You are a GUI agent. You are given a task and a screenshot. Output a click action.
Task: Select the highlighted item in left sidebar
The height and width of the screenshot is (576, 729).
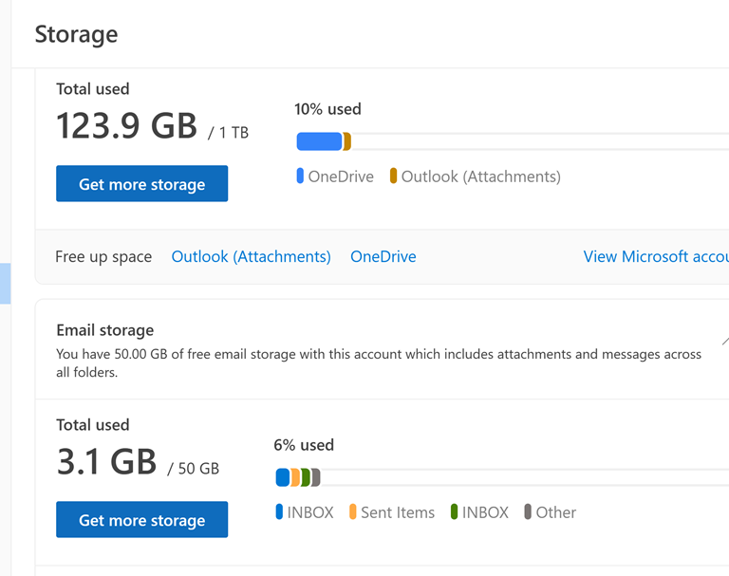click(5, 283)
